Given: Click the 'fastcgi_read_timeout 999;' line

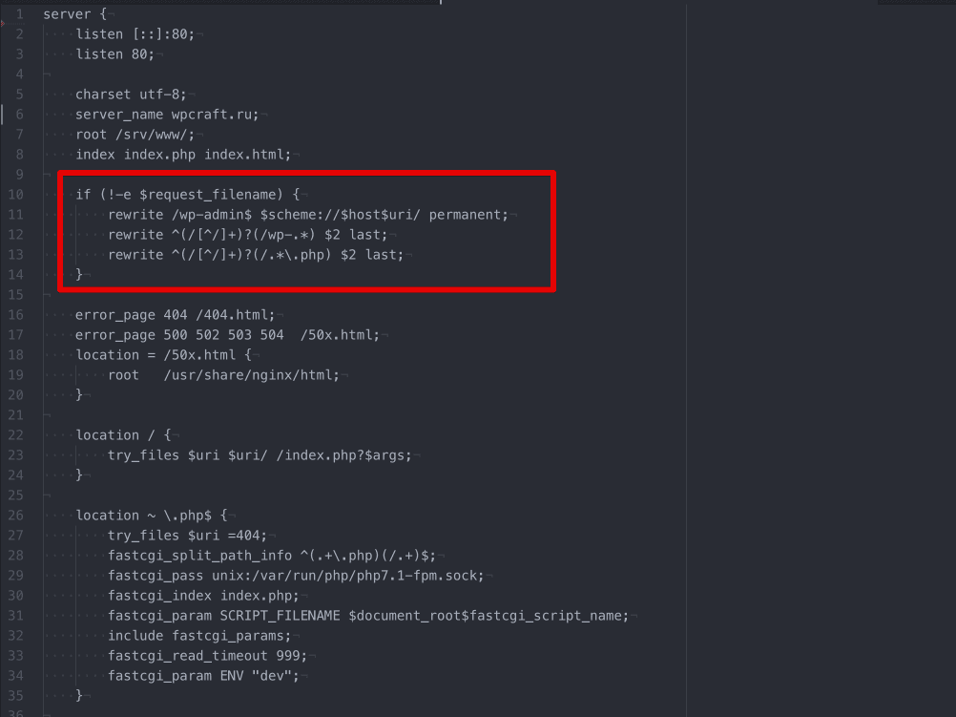Looking at the screenshot, I should 207,656.
